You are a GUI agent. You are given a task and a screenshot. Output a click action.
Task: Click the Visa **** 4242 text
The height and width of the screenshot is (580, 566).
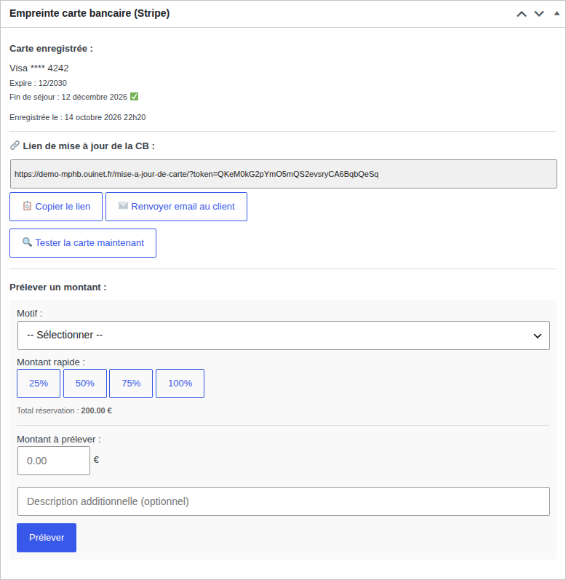[x=39, y=68]
